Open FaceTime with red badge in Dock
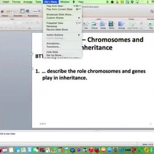This screenshot has height=154, width=154. pos(36,150)
